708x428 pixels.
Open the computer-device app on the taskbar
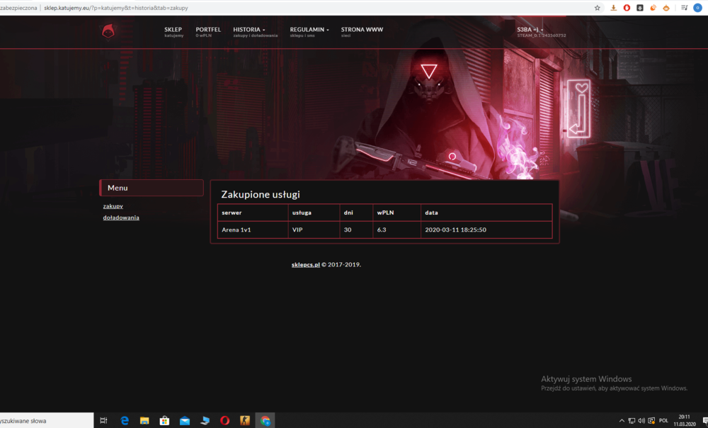click(x=205, y=420)
